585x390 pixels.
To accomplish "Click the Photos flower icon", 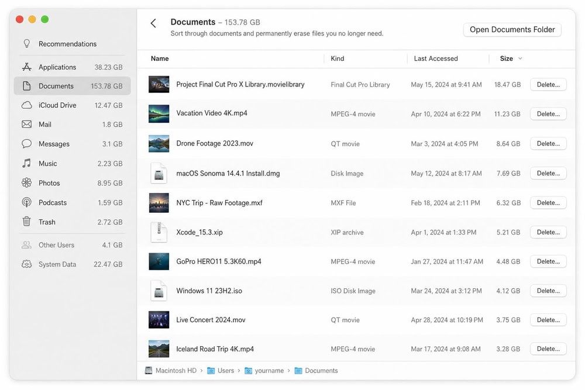I will pyautogui.click(x=26, y=182).
